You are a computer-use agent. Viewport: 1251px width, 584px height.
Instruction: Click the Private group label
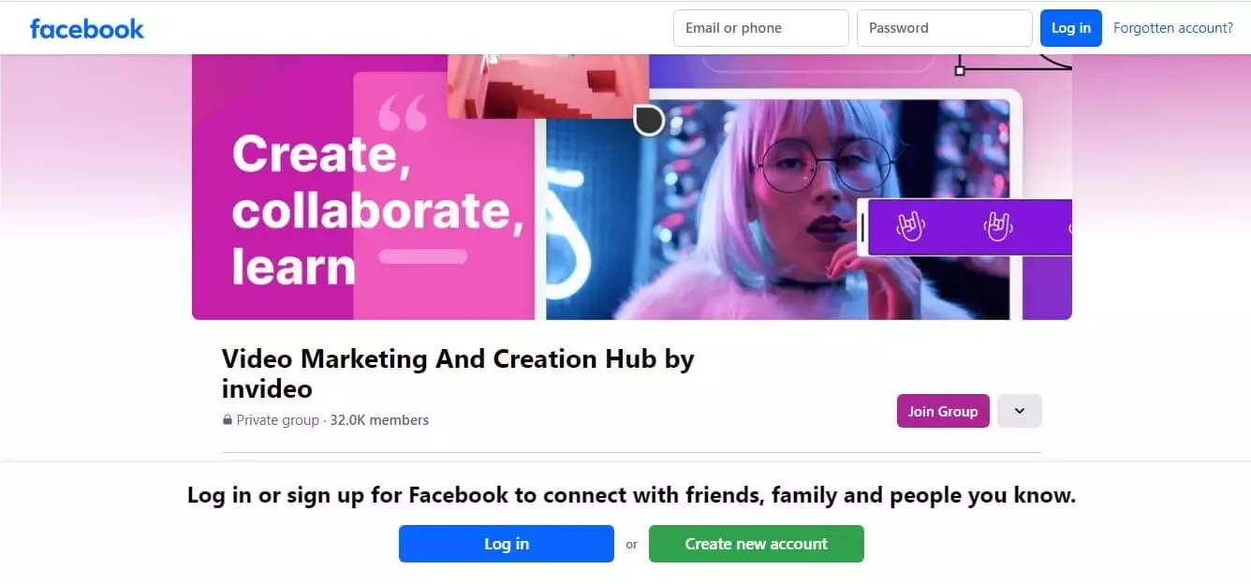(x=277, y=420)
